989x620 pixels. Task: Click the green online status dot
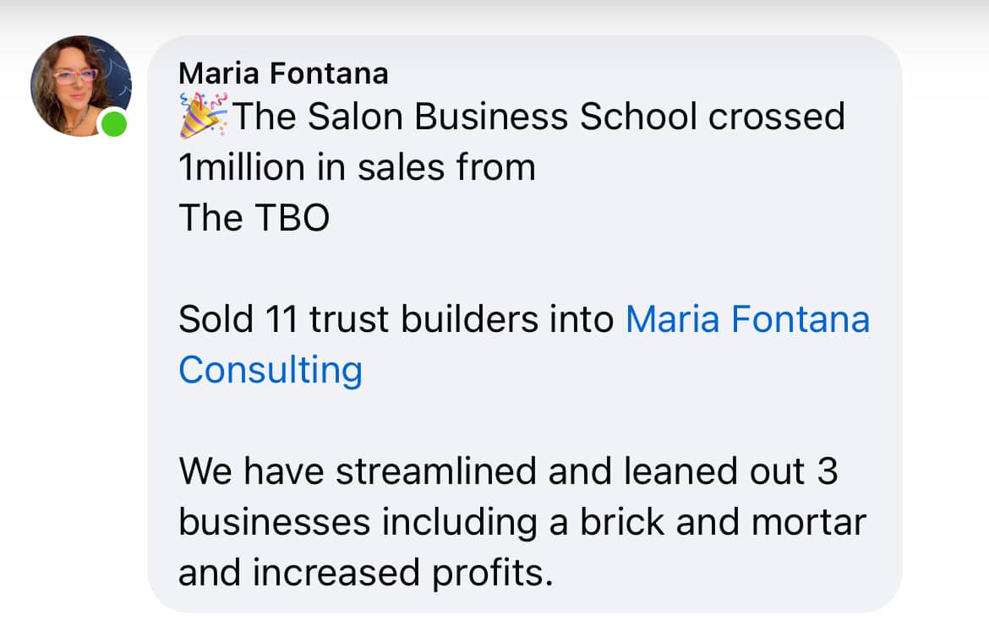(x=114, y=124)
